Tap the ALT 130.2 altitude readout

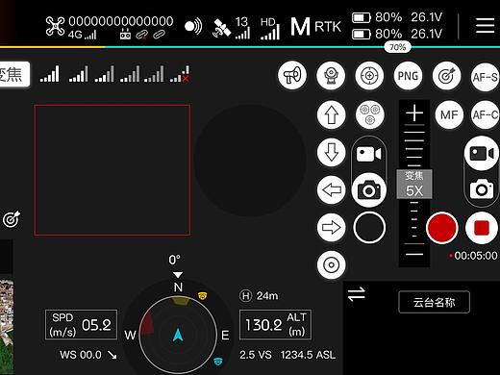pyautogui.click(x=275, y=325)
